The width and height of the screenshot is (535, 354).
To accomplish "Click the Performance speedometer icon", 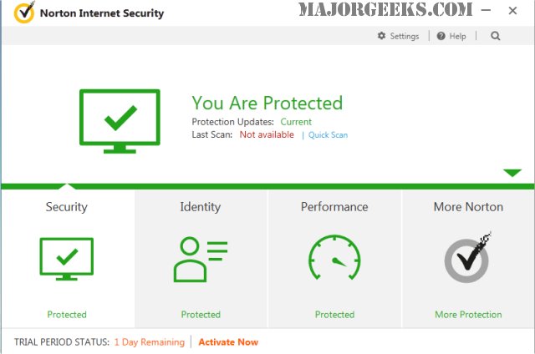I will click(x=334, y=260).
